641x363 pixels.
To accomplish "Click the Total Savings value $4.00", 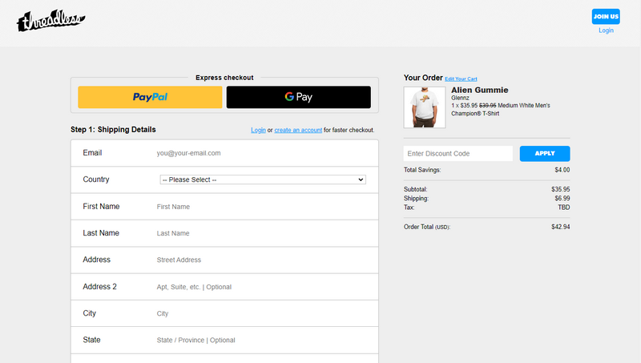I will (x=562, y=170).
